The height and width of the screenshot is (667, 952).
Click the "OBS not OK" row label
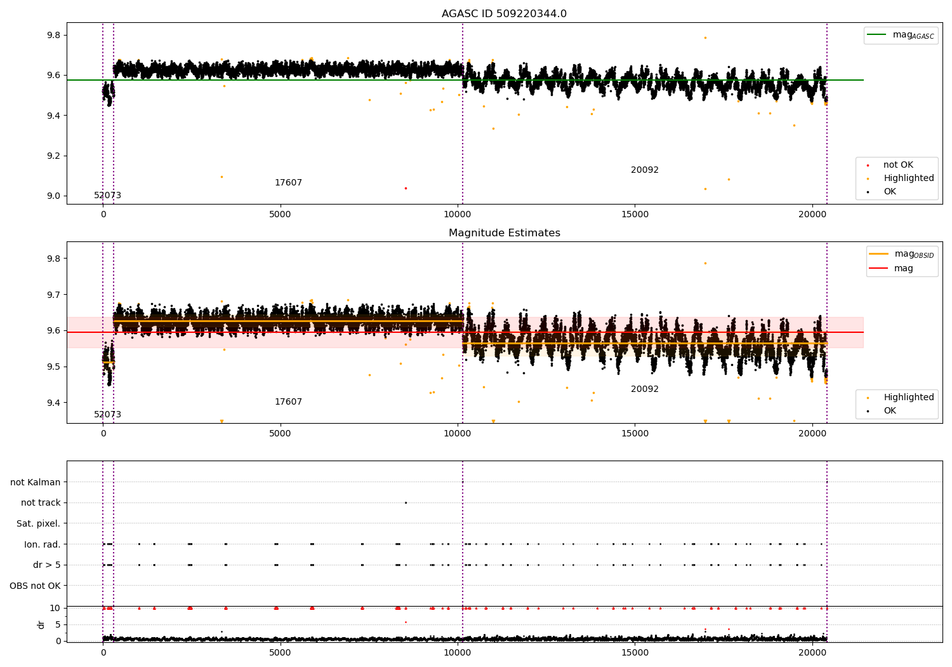tap(35, 586)
